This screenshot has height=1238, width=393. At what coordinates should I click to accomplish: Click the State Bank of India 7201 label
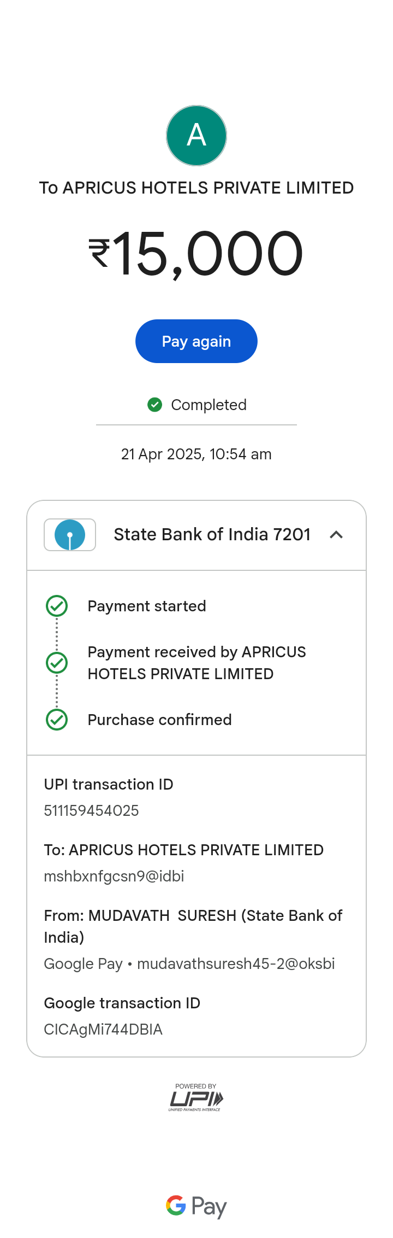click(x=212, y=534)
